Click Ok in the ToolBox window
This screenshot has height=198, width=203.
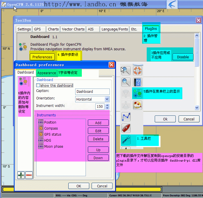pos(165,119)
